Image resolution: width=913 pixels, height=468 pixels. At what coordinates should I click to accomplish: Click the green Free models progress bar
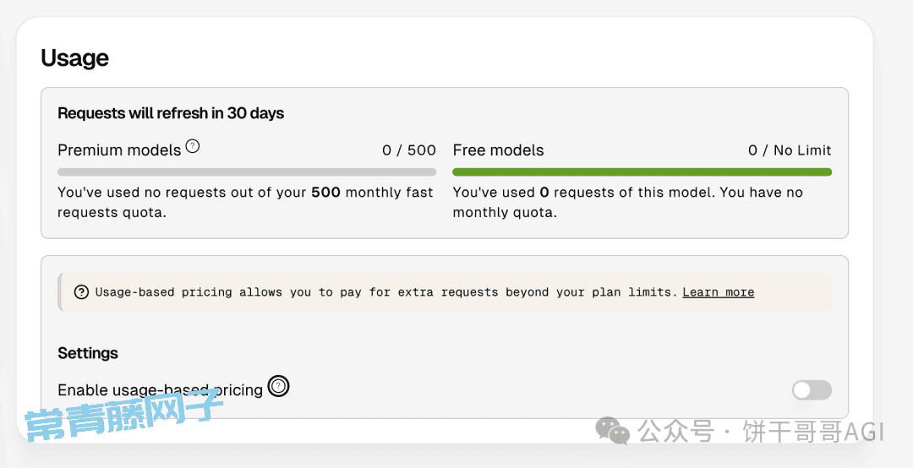(x=642, y=171)
